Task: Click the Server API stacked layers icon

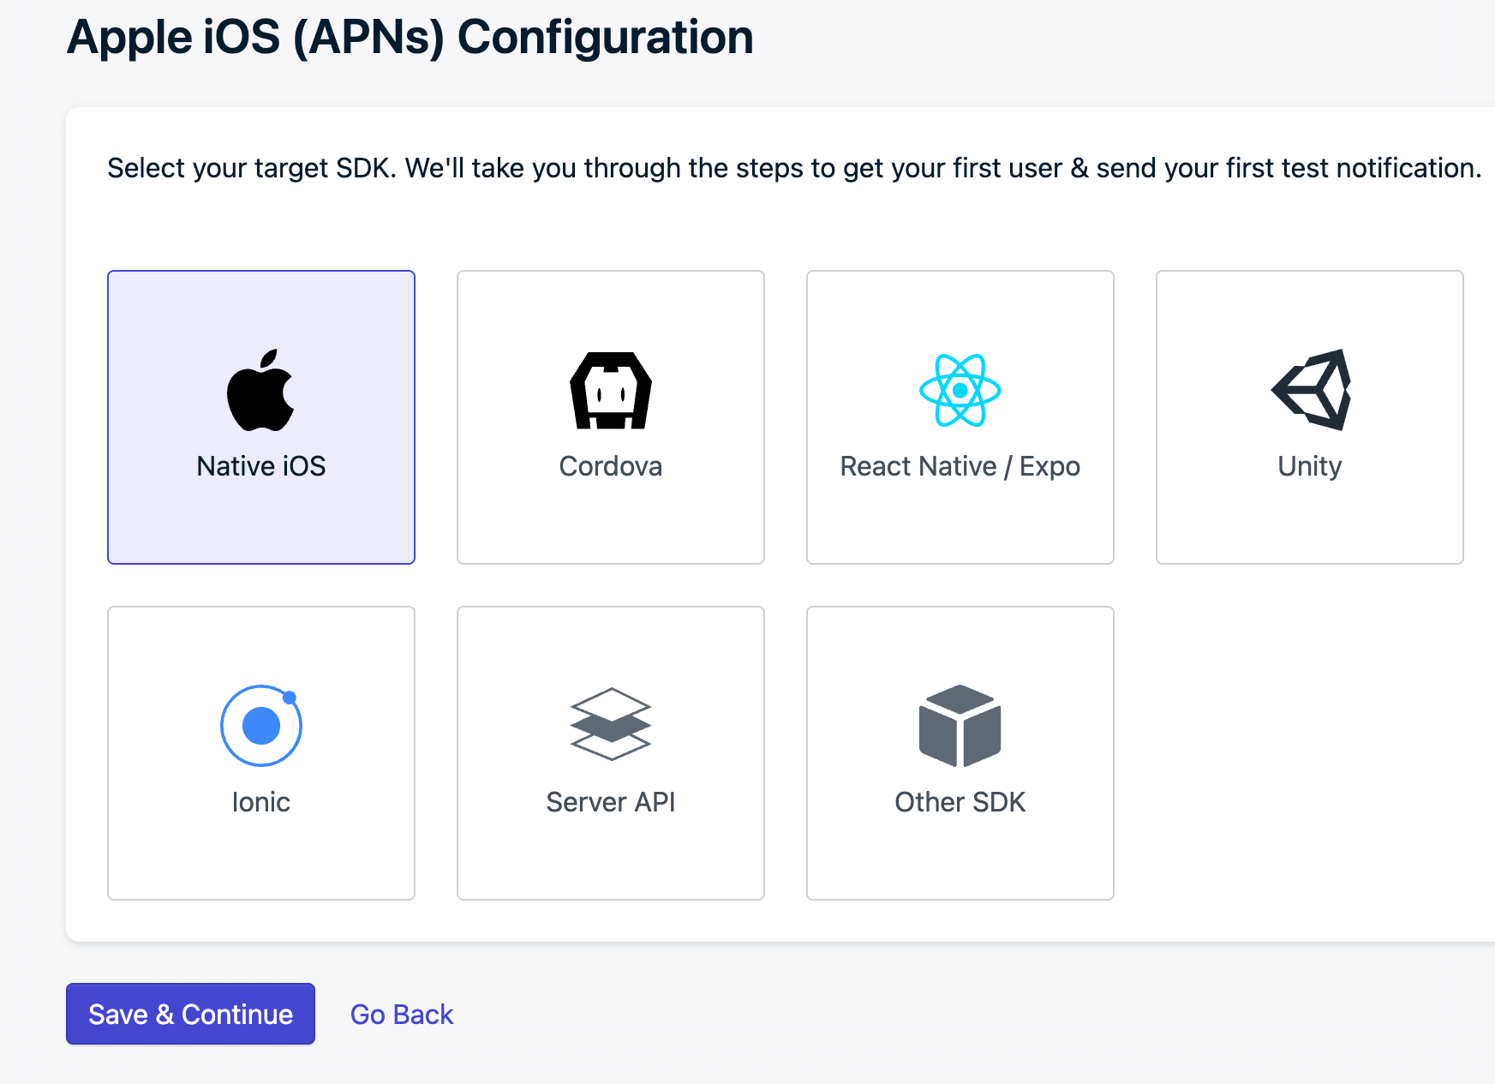Action: (x=610, y=724)
